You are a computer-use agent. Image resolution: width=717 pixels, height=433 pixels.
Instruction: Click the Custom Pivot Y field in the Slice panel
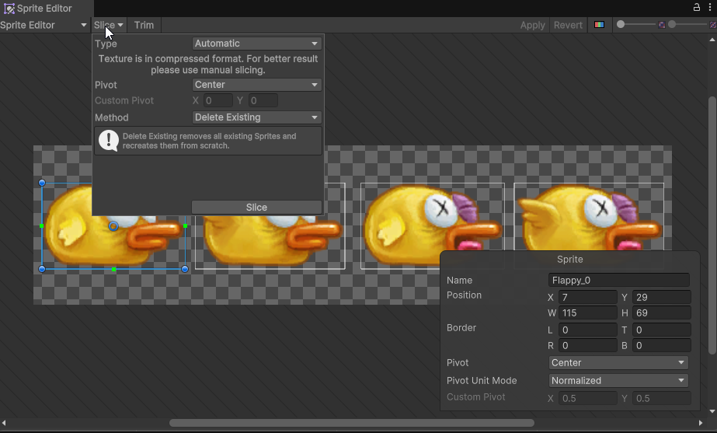[x=263, y=101]
